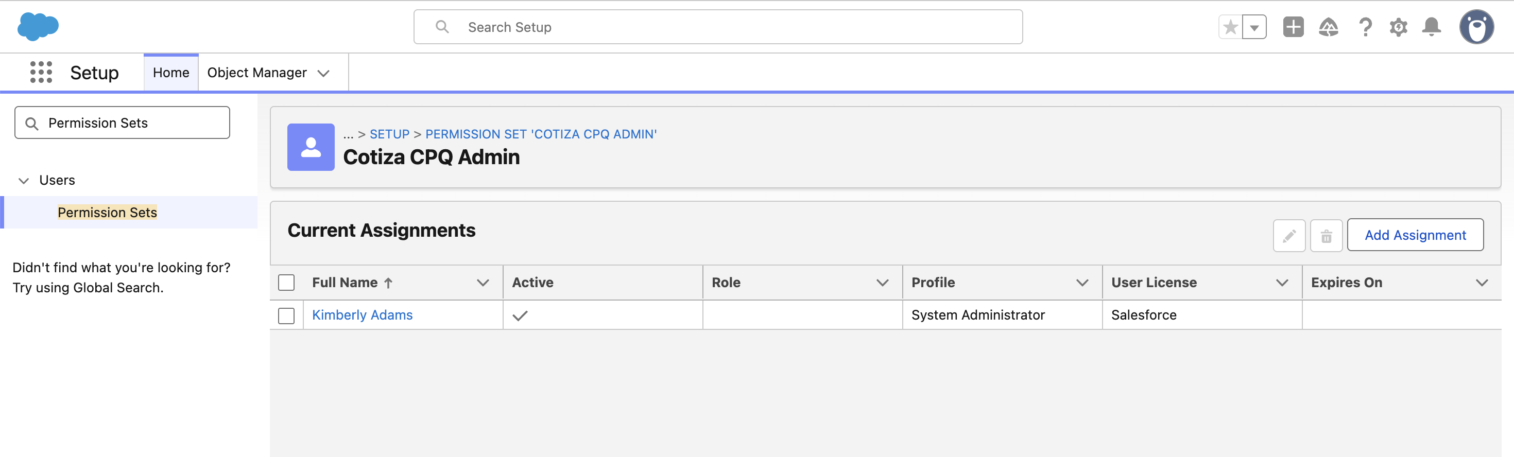Open the user profile avatar
1514x457 pixels.
coord(1476,27)
